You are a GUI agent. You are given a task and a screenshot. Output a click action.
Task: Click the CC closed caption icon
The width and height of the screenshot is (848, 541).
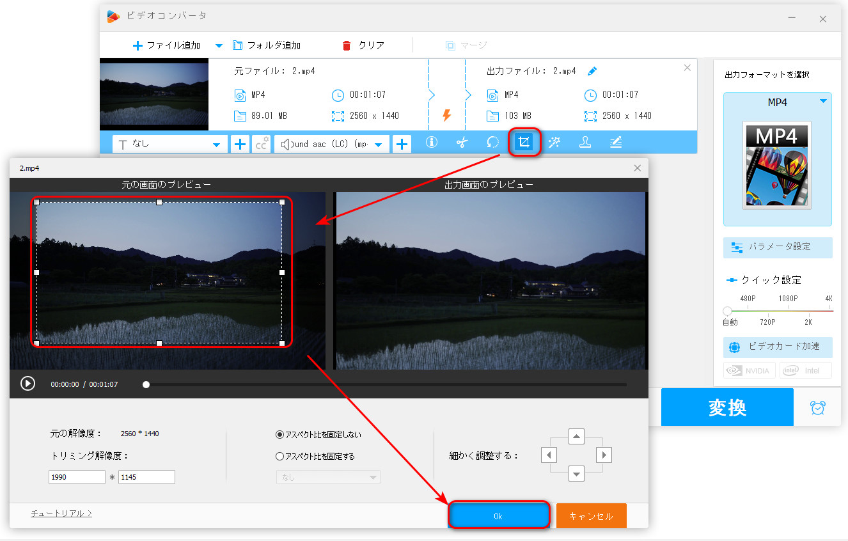click(x=261, y=145)
